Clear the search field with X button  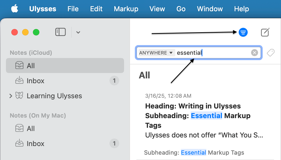pyautogui.click(x=254, y=53)
